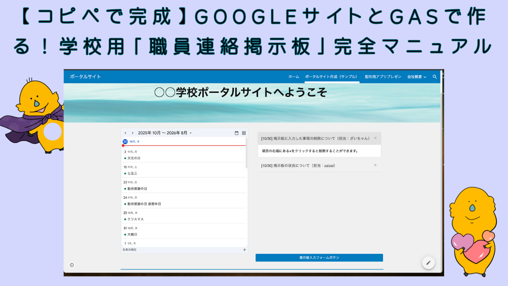
Task: Go to next calendar period arrow
Action: [133, 133]
